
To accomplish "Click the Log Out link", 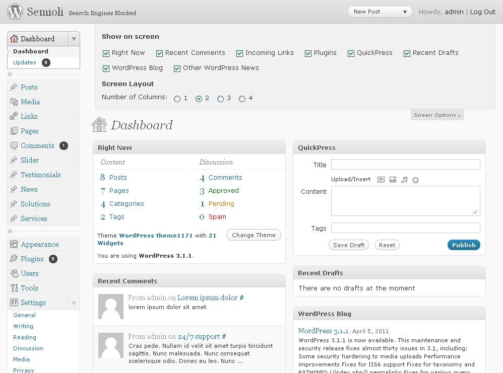I will 483,12.
